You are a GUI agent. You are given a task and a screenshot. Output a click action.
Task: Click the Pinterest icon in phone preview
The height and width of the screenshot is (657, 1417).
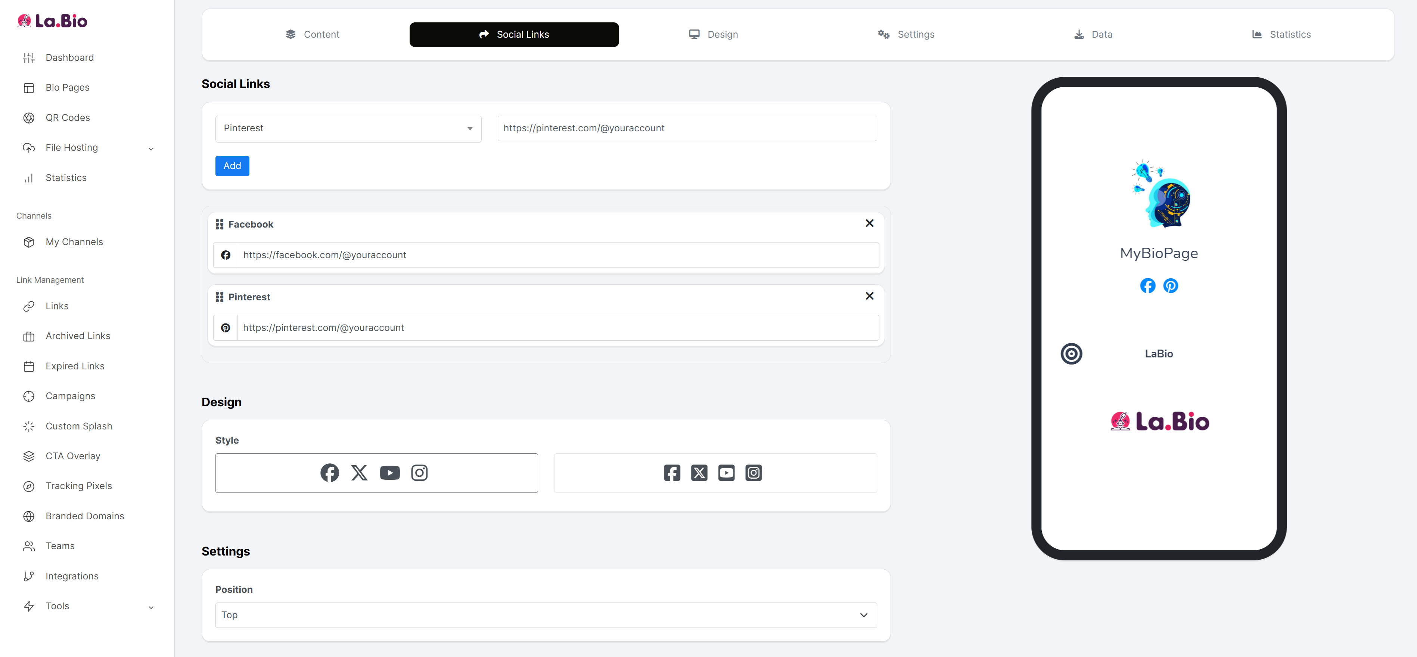1171,286
